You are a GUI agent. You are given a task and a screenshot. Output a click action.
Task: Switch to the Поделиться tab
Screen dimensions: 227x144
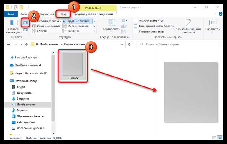pyautogui.click(x=46, y=14)
